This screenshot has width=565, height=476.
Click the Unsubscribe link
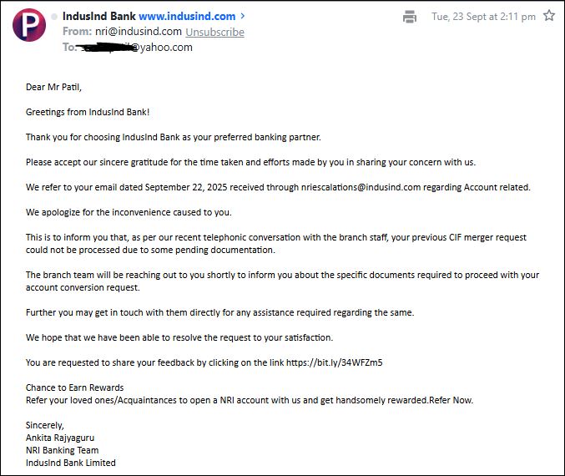coord(214,32)
